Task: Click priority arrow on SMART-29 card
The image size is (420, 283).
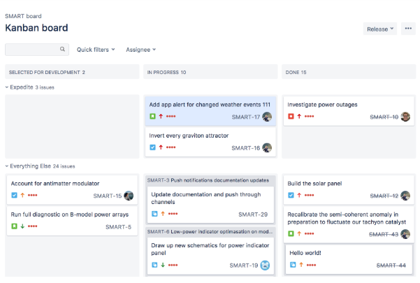Action: click(x=163, y=214)
